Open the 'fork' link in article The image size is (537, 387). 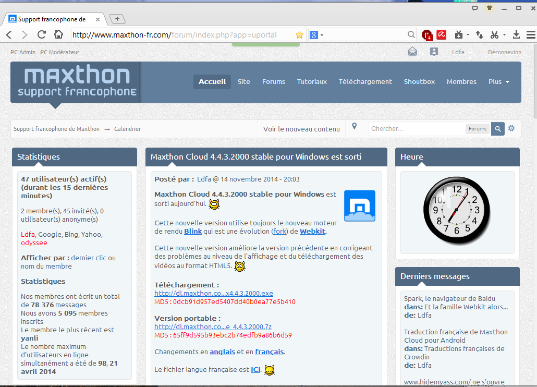pos(279,231)
